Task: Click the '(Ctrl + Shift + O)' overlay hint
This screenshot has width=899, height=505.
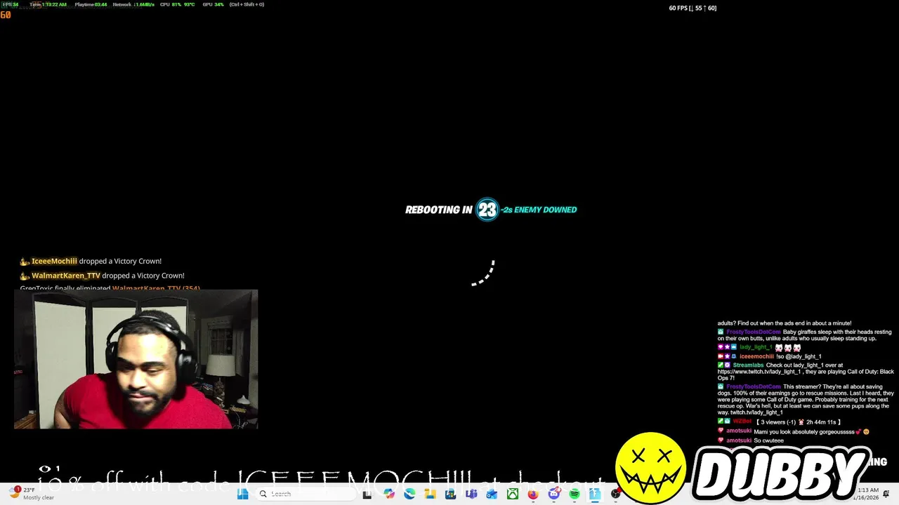Action: coord(247,4)
